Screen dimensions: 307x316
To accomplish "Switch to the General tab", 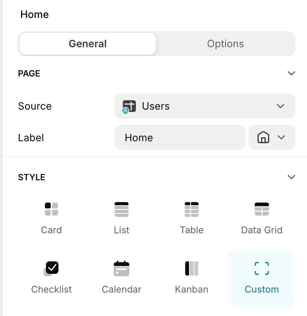I will pyautogui.click(x=88, y=44).
